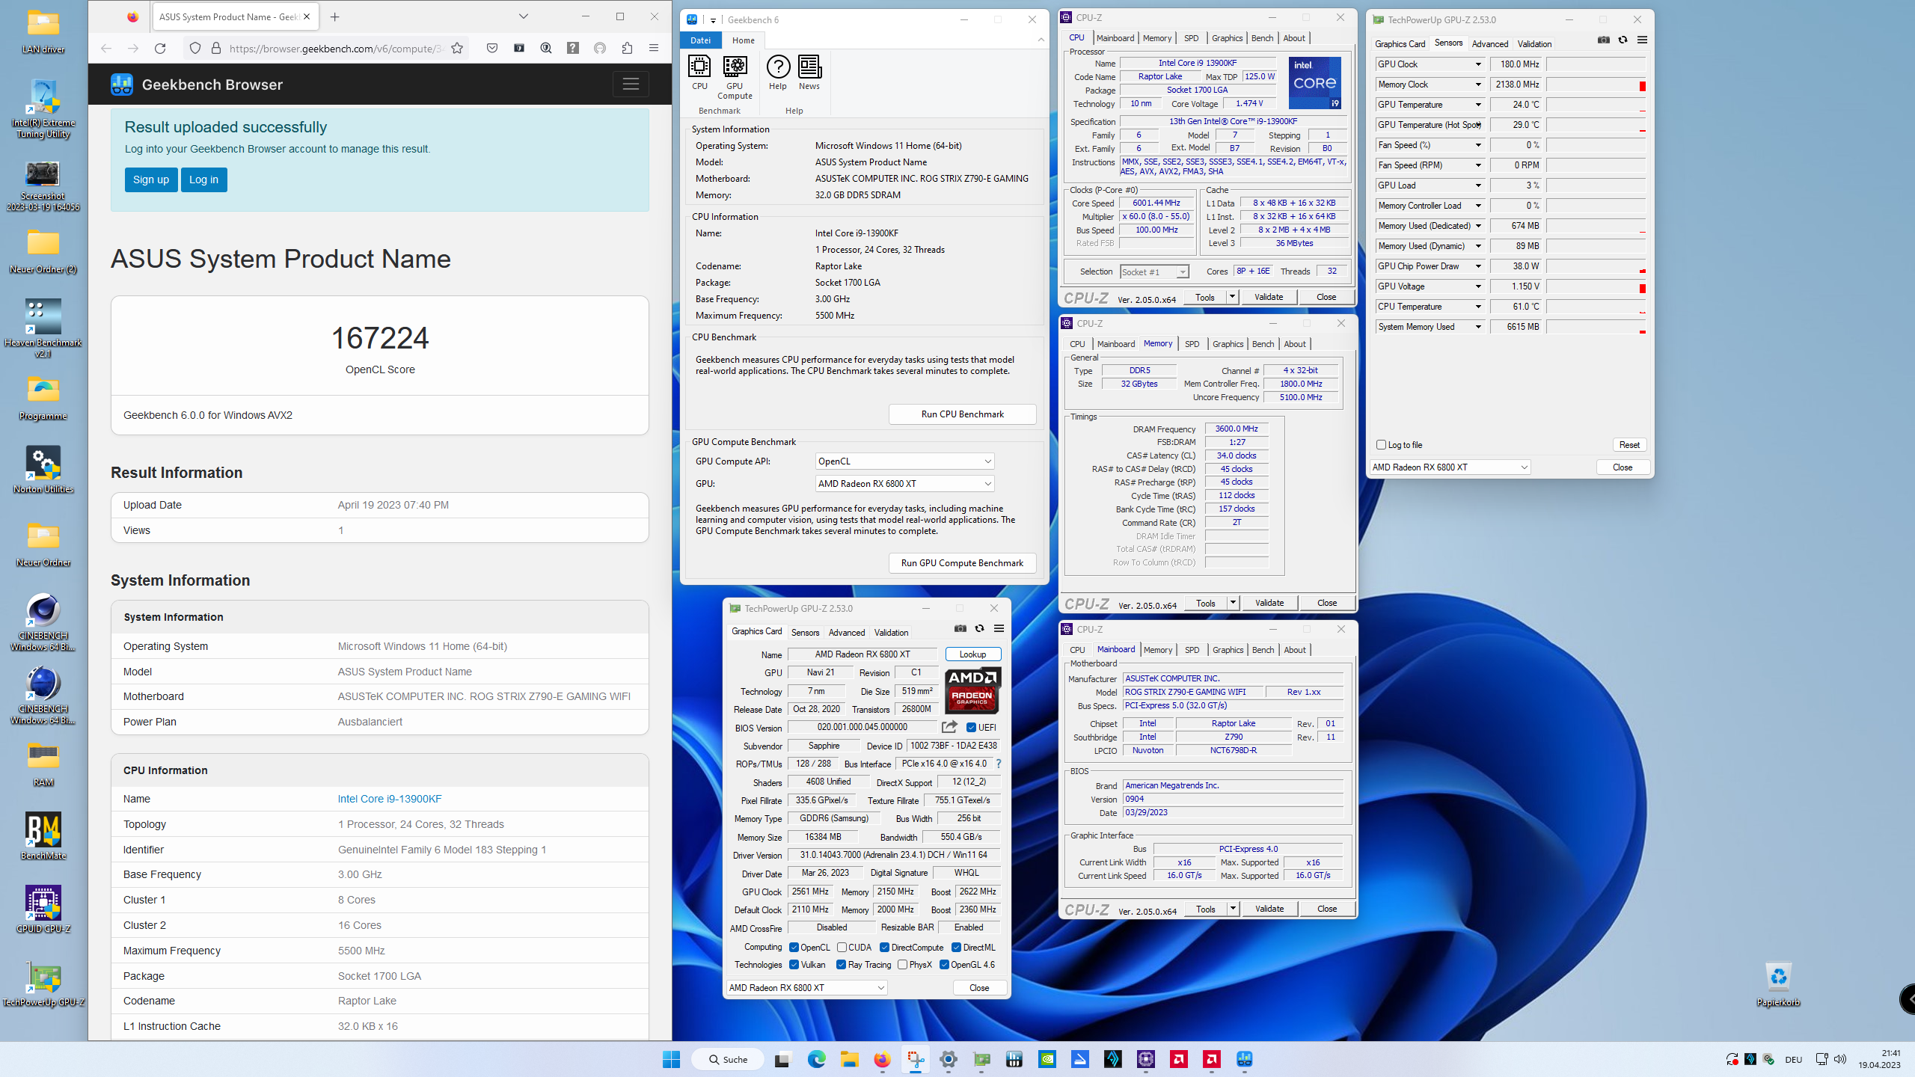Refresh sensors in GPU-Z Sensors window
Screen dimensions: 1915x1077
tap(1623, 40)
